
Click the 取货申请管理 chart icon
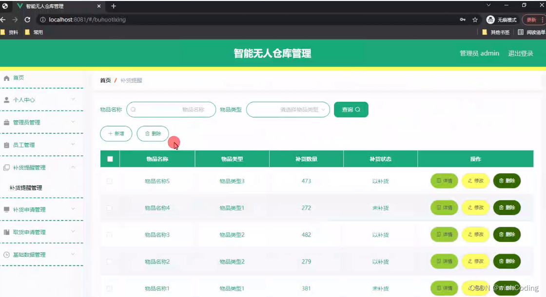click(6, 232)
